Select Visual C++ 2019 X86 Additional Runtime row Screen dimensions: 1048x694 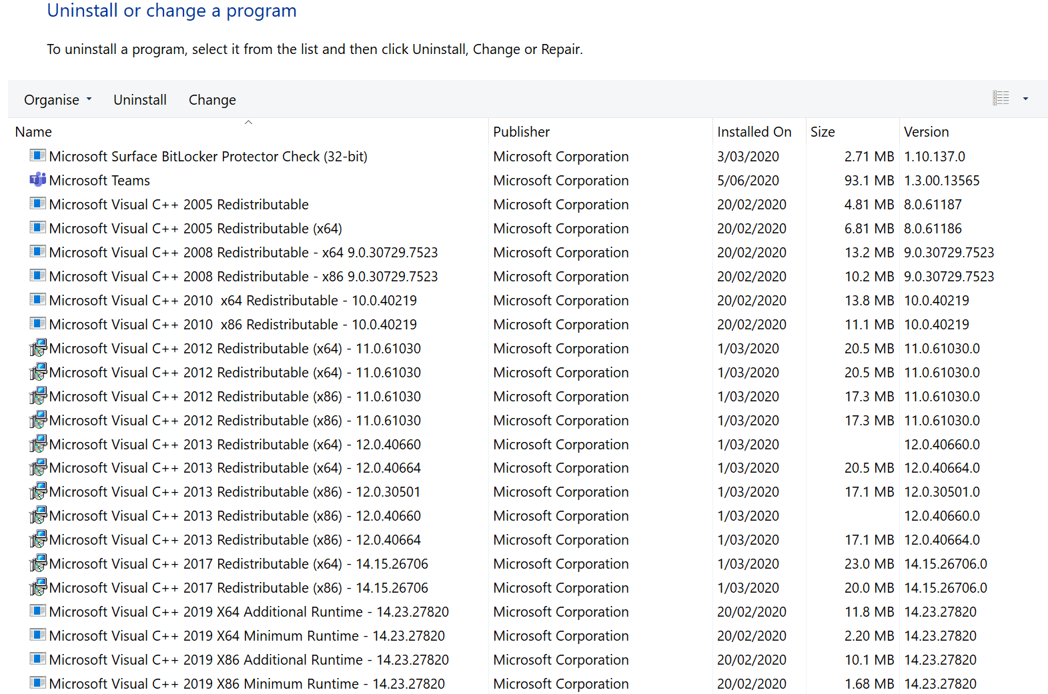[249, 660]
